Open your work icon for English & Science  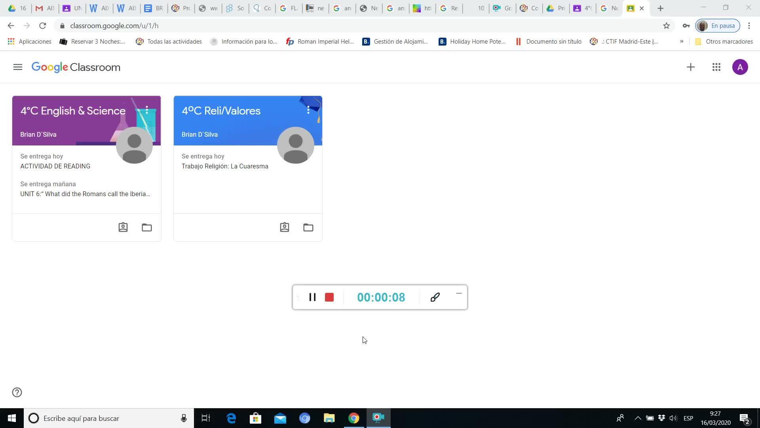(123, 227)
